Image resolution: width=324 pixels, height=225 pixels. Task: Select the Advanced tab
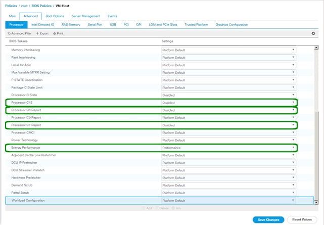coord(31,16)
